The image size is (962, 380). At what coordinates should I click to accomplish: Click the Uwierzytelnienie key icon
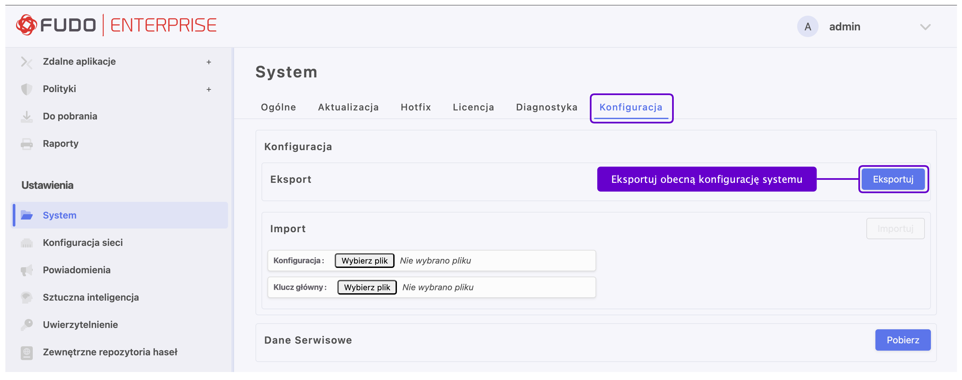click(26, 325)
